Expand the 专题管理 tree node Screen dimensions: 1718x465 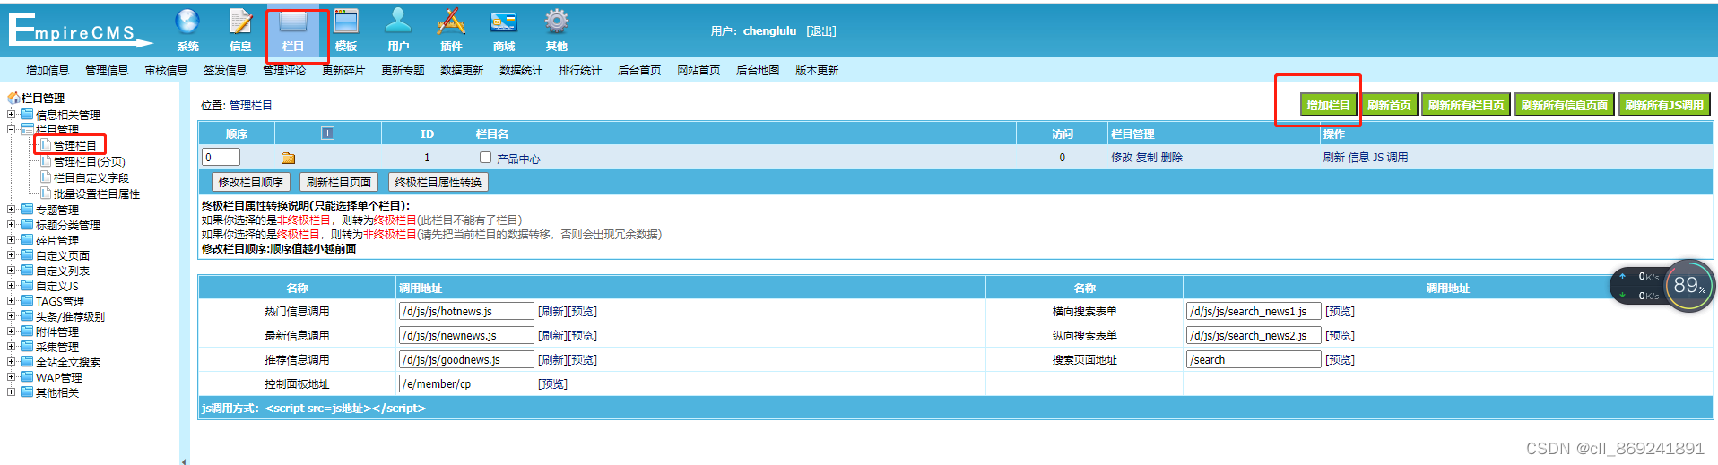(x=12, y=210)
